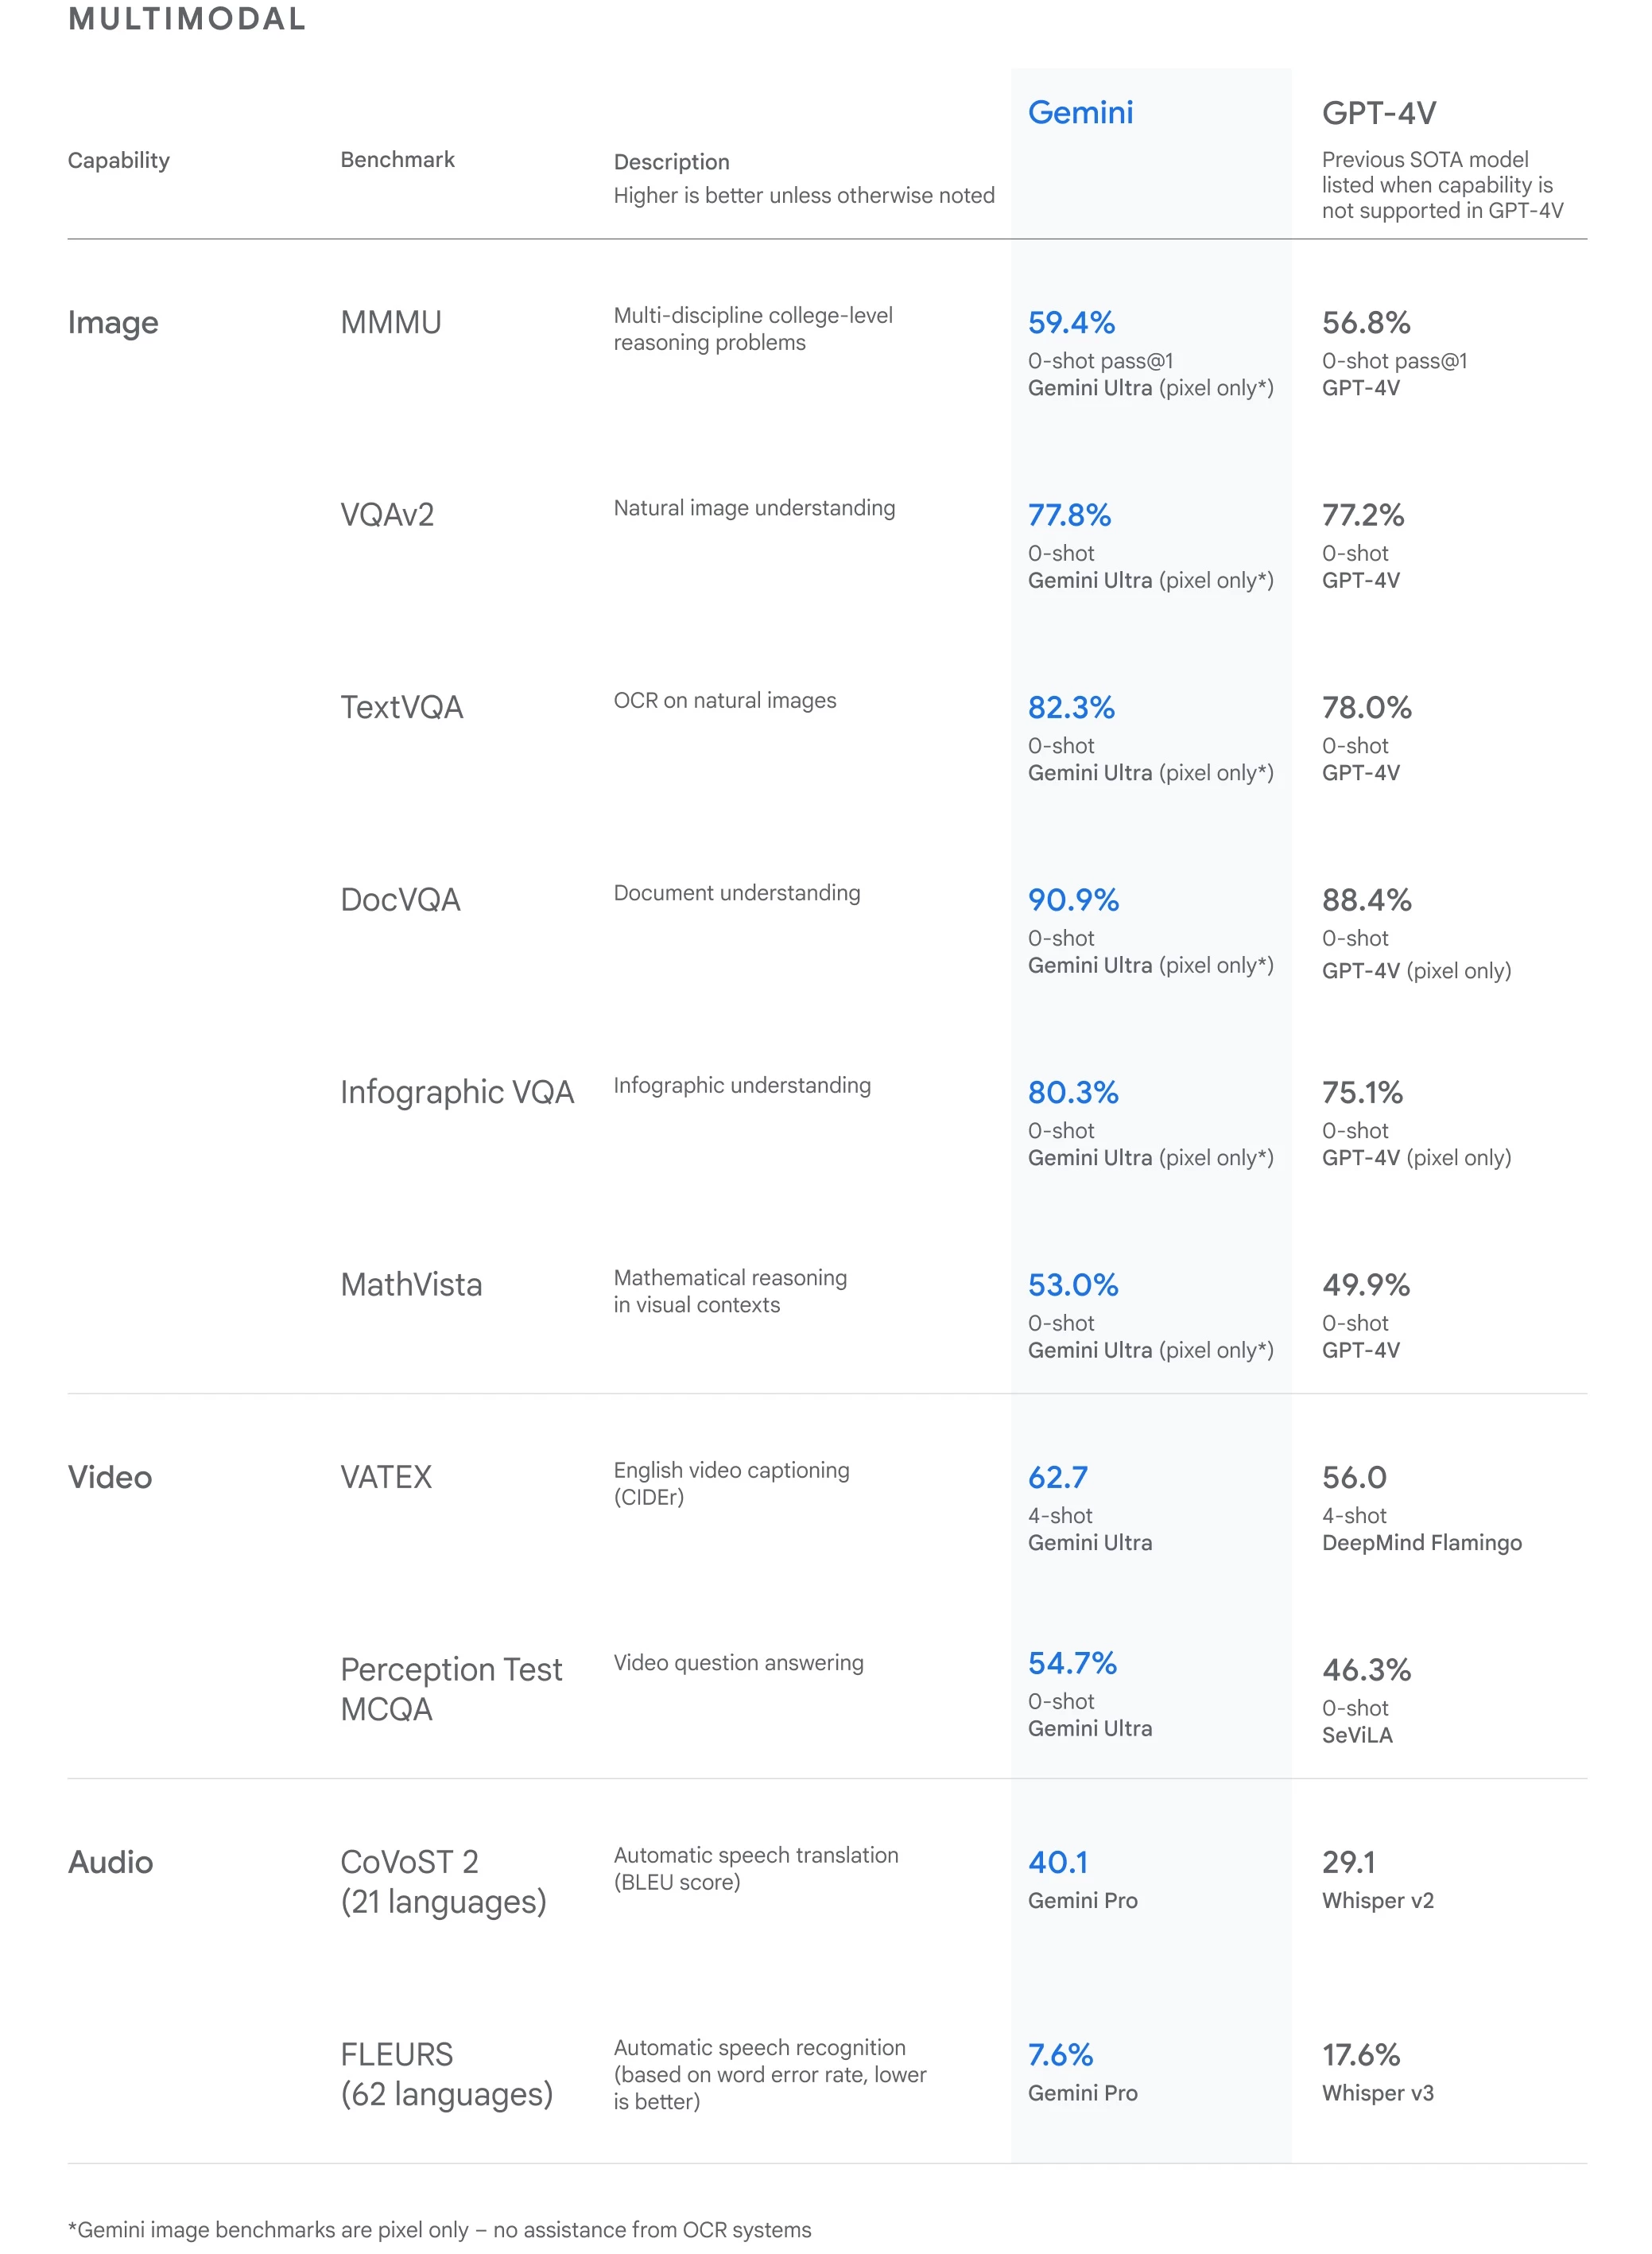
Task: Click Gemini's 59.4% MMMU score
Action: click(x=1071, y=322)
